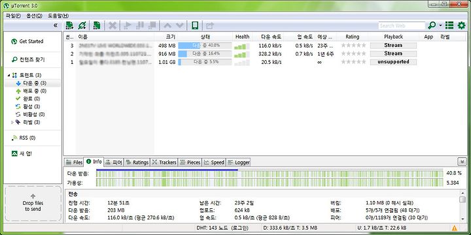Click DHT: 143 노드 status text
This screenshot has width=471, height=235.
[x=222, y=228]
